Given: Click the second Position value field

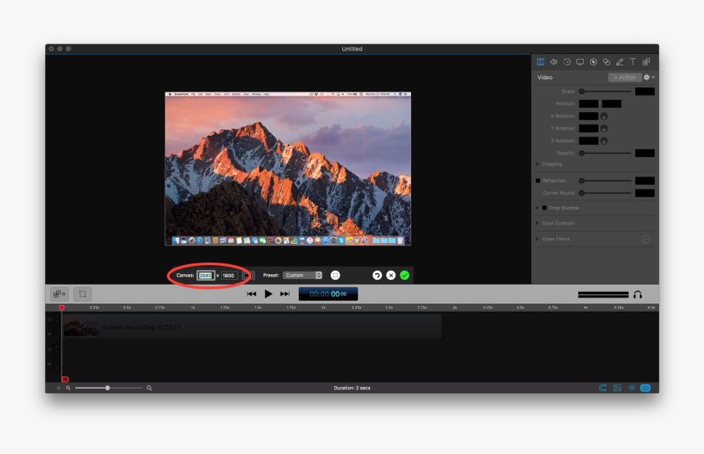Looking at the screenshot, I should 611,104.
